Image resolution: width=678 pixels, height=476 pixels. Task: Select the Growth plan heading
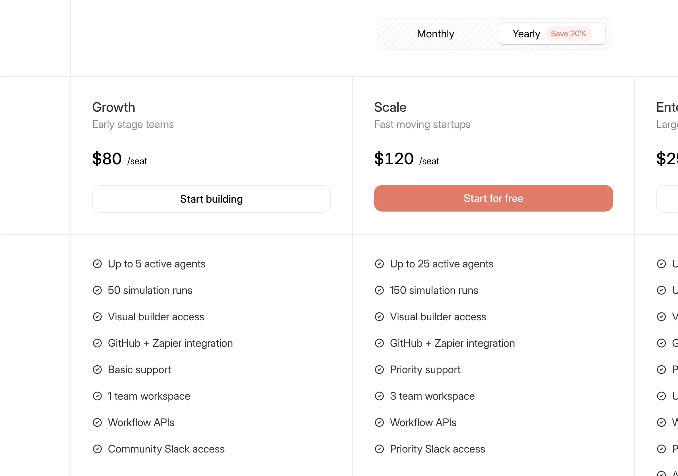114,107
